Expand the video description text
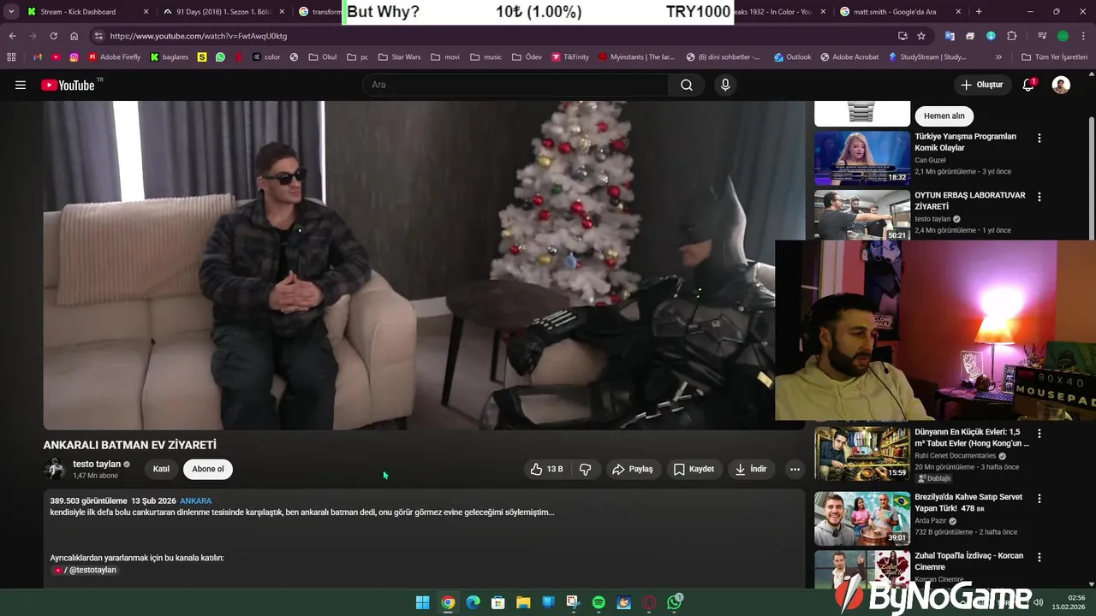Viewport: 1096px width, 616px height. coord(301,512)
